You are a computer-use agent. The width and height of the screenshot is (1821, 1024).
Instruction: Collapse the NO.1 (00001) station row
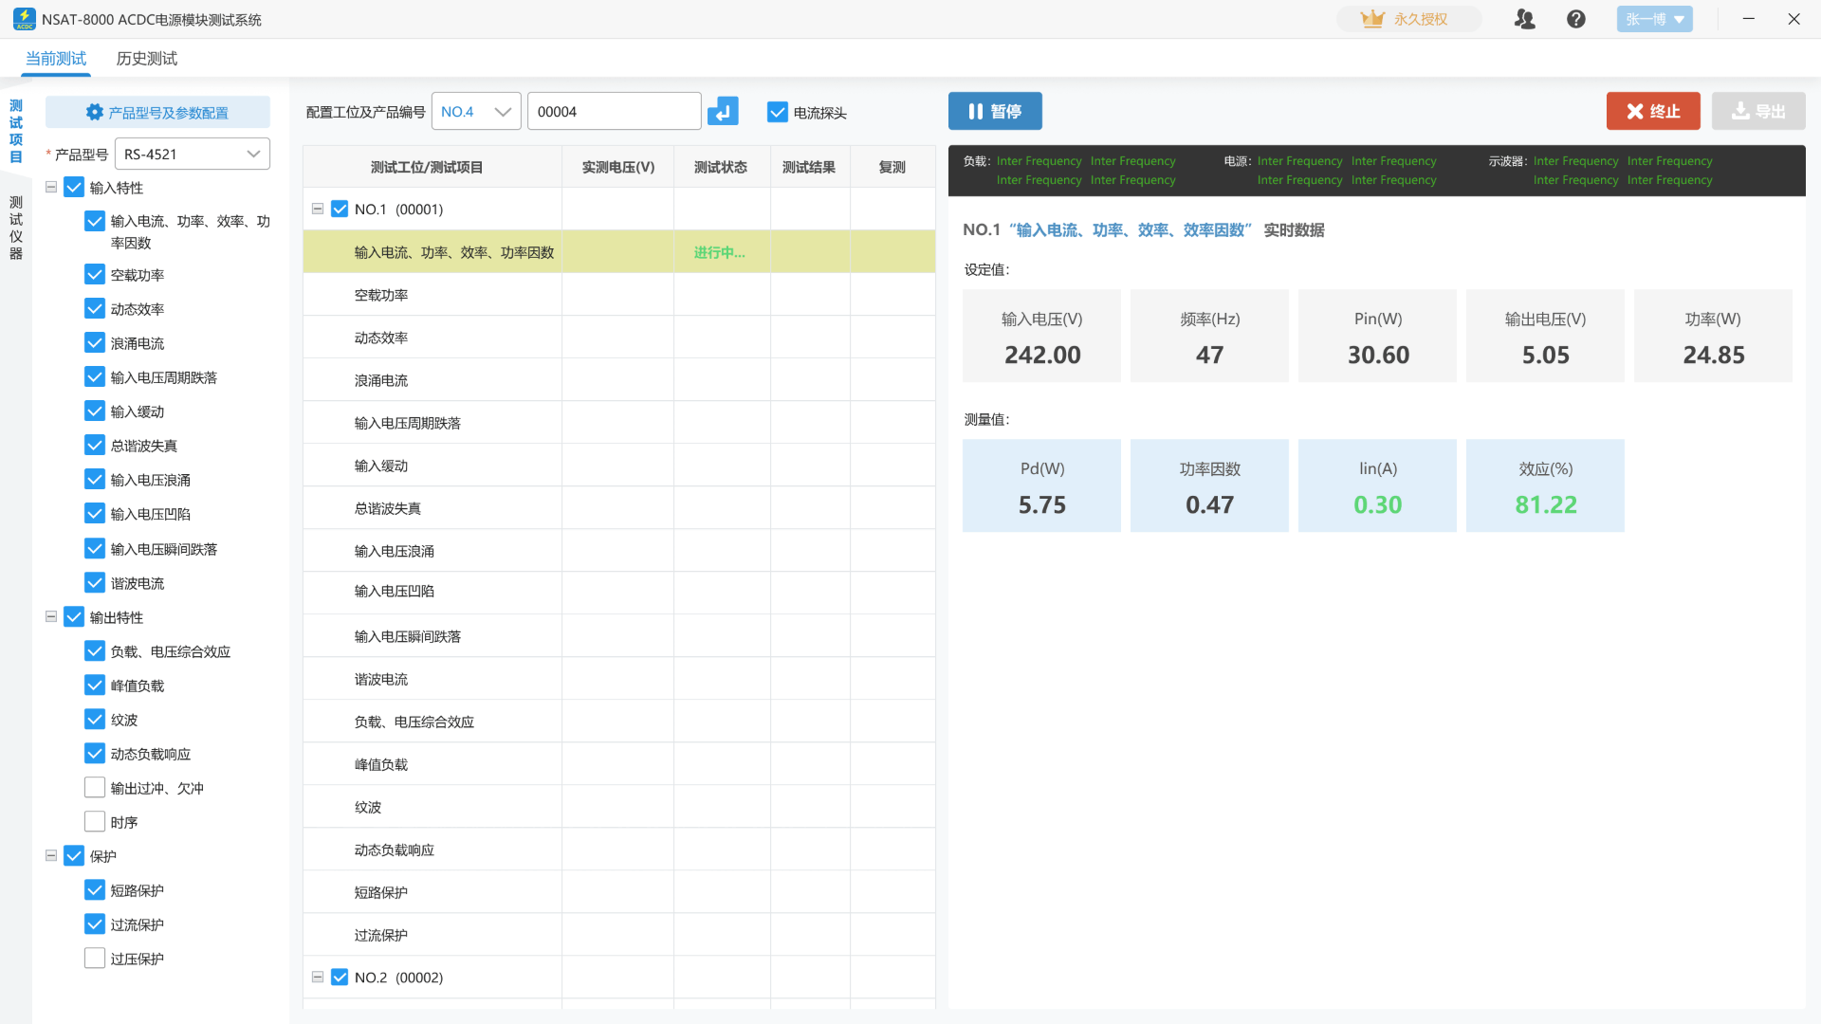click(318, 209)
